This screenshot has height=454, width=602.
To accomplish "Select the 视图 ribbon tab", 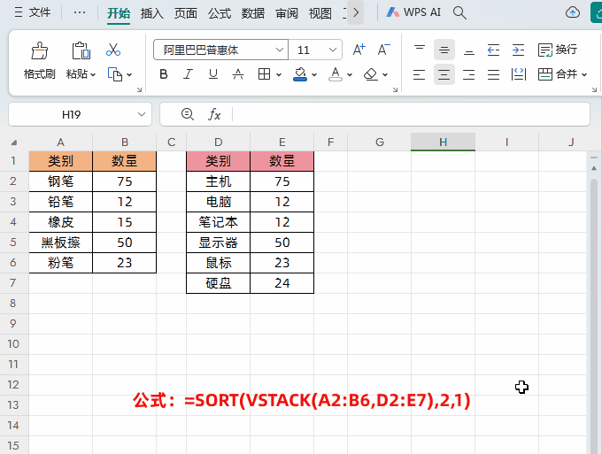I will tap(320, 13).
